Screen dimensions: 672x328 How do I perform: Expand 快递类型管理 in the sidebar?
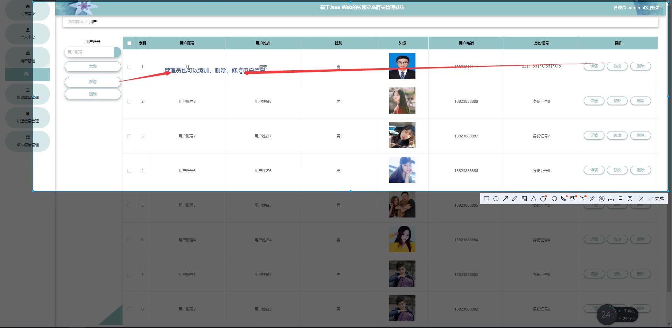pos(28,94)
